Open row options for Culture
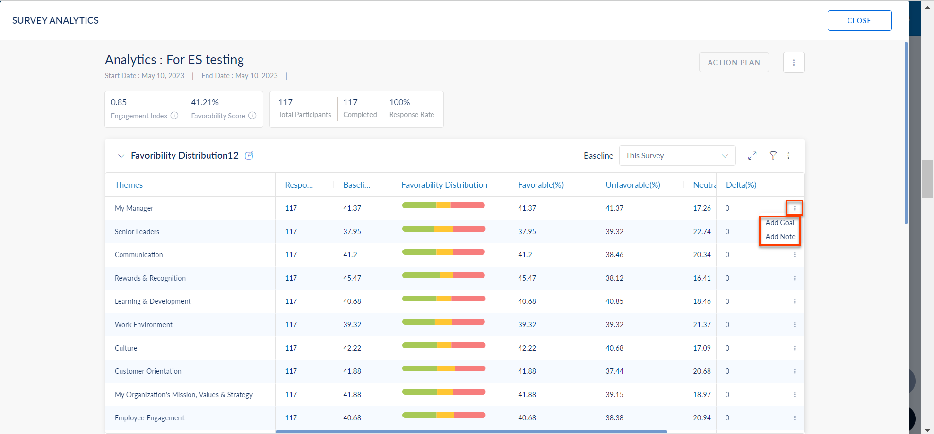The image size is (934, 434). (795, 348)
